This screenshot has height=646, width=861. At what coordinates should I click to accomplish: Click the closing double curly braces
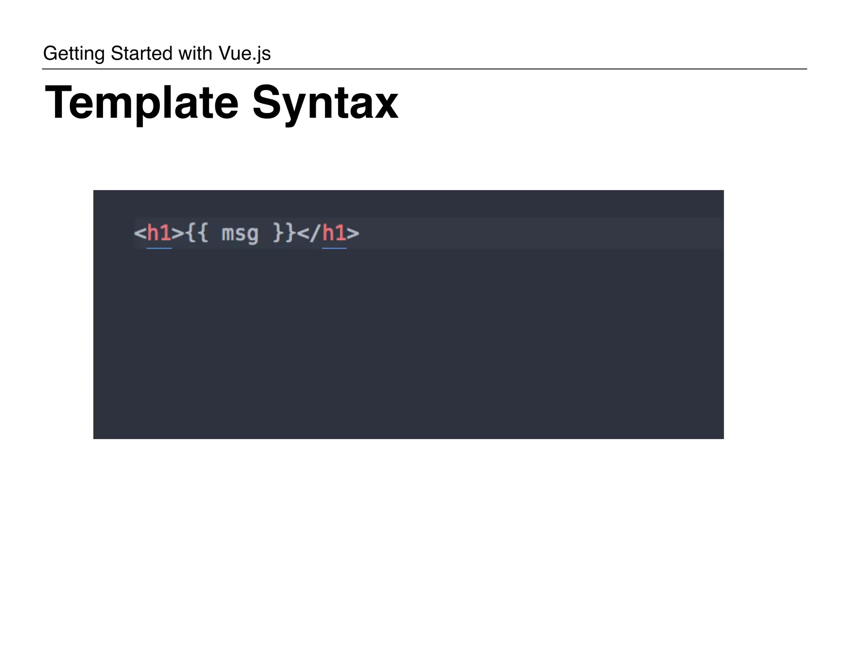(284, 233)
